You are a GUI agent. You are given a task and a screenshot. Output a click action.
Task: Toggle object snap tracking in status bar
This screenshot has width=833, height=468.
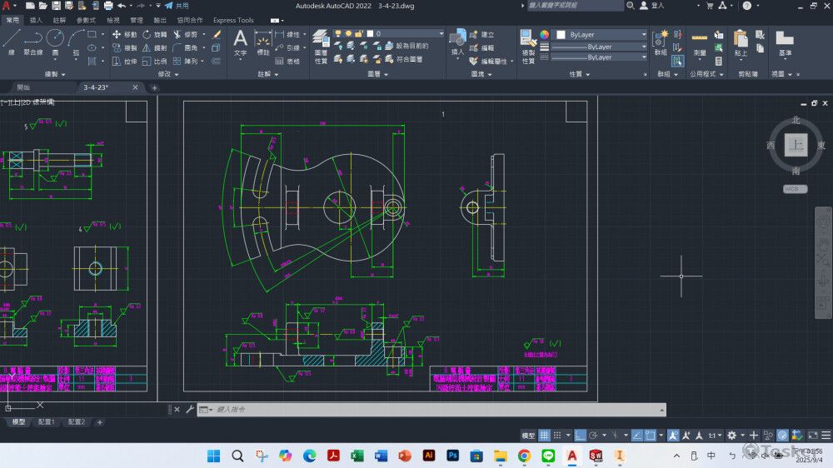point(636,435)
